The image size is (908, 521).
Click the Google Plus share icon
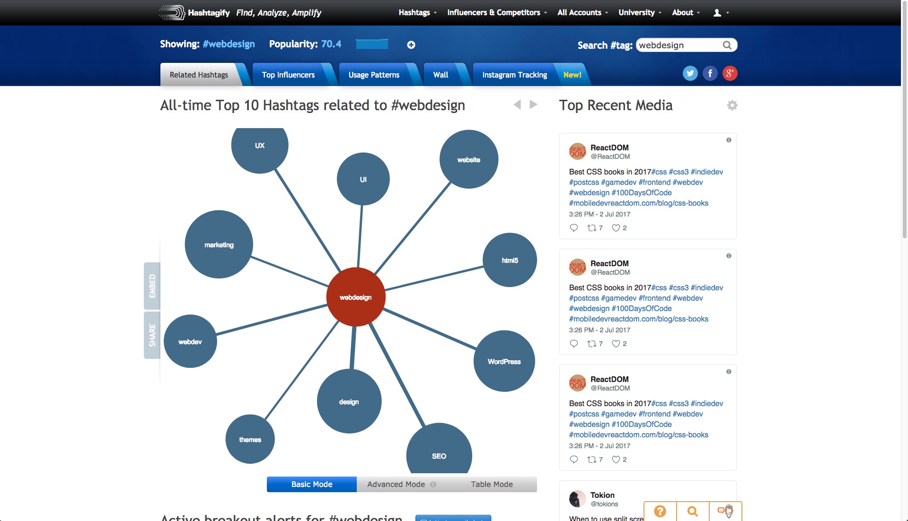point(730,73)
